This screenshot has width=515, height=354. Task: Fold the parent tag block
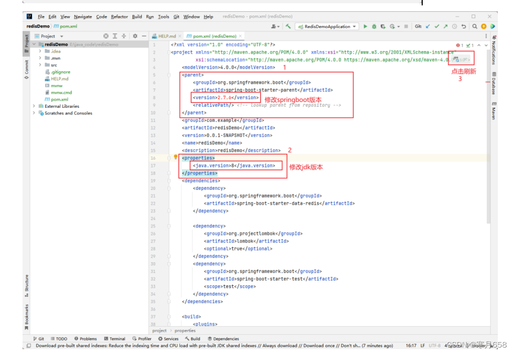pyautogui.click(x=169, y=75)
